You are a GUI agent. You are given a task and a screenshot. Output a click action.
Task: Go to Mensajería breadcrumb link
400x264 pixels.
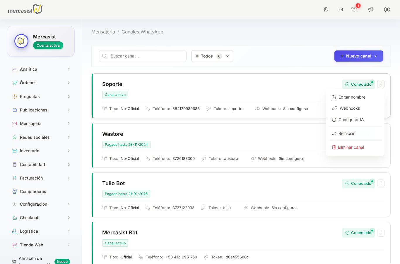pyautogui.click(x=103, y=32)
